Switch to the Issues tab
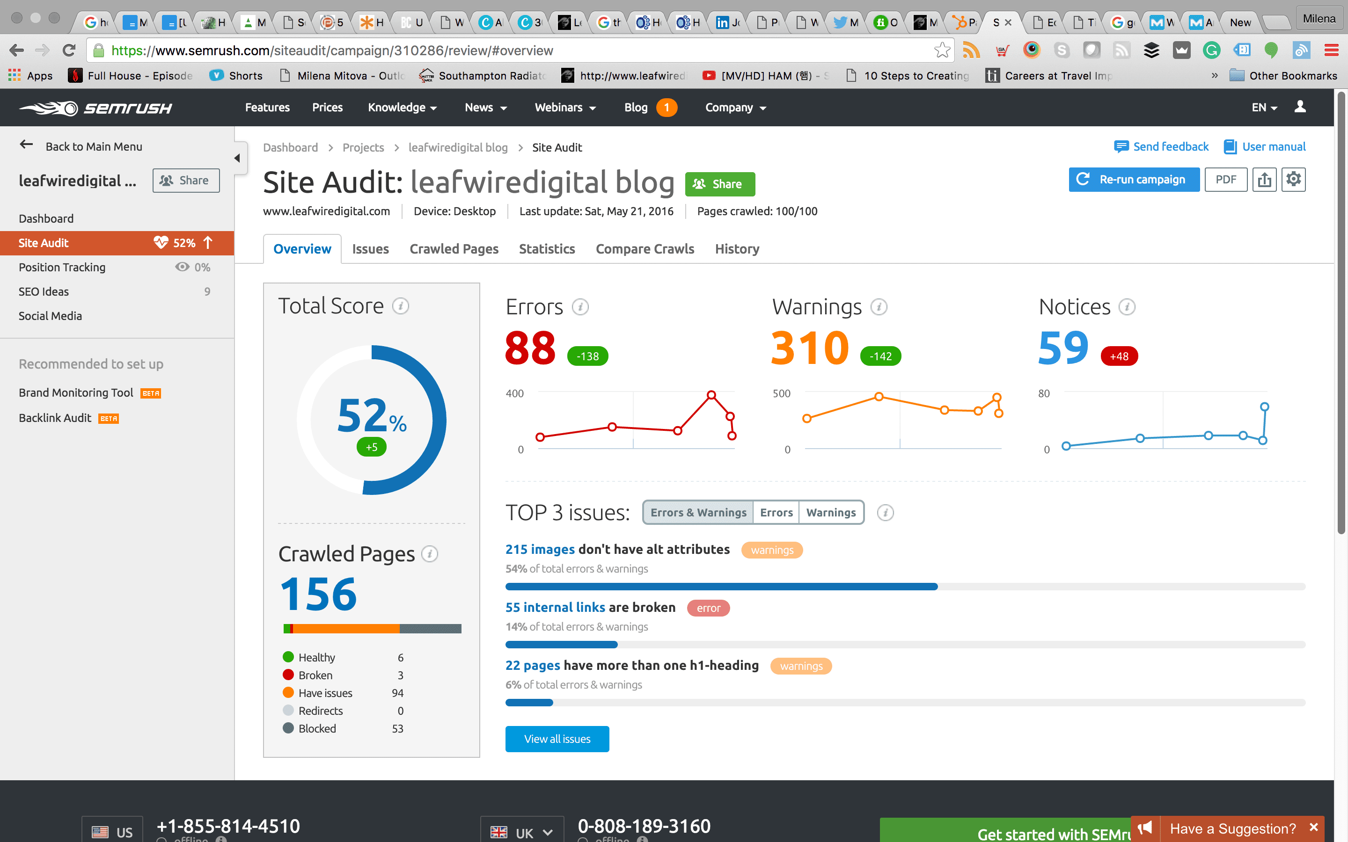 370,249
